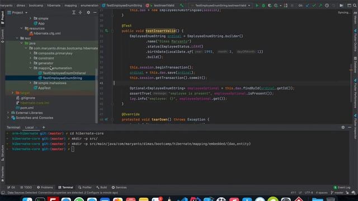
Task: Click the Git push arrow icon
Action: coord(321,6)
